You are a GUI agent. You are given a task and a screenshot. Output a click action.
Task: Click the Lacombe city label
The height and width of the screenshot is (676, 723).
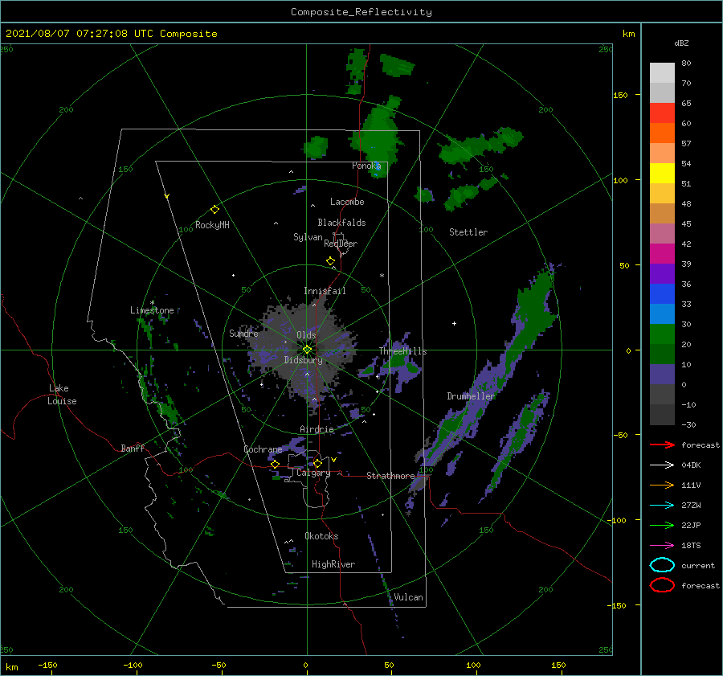(x=347, y=202)
